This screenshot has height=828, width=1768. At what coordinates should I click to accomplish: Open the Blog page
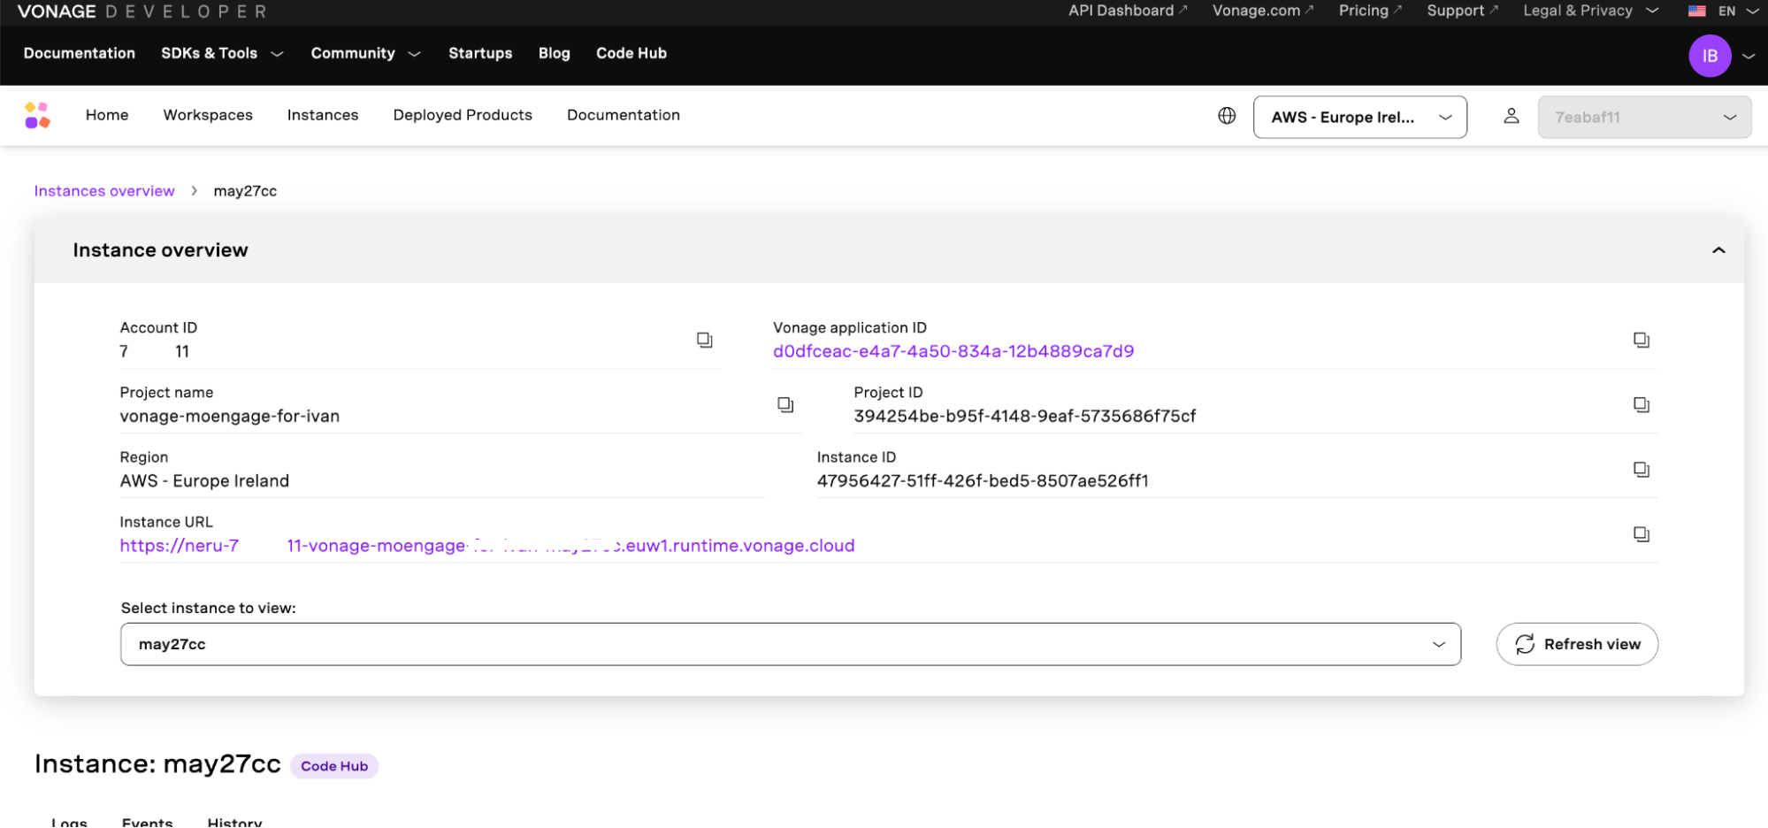(x=555, y=53)
